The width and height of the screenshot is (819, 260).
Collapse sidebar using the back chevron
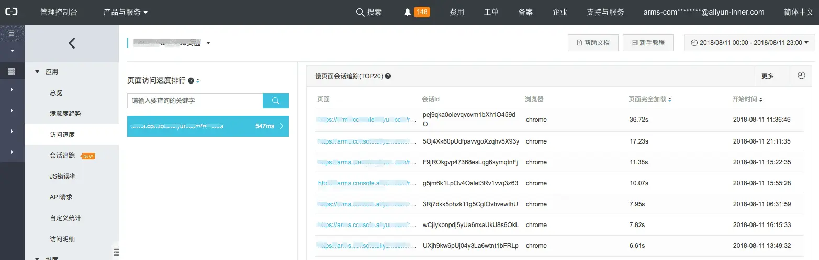point(72,43)
